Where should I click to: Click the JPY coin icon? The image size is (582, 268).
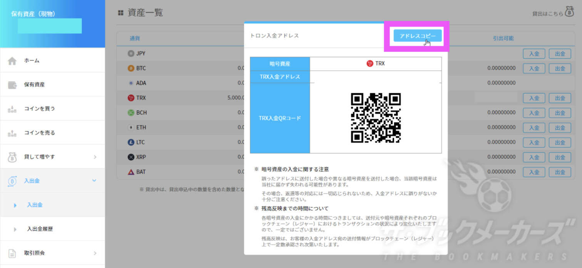point(131,54)
